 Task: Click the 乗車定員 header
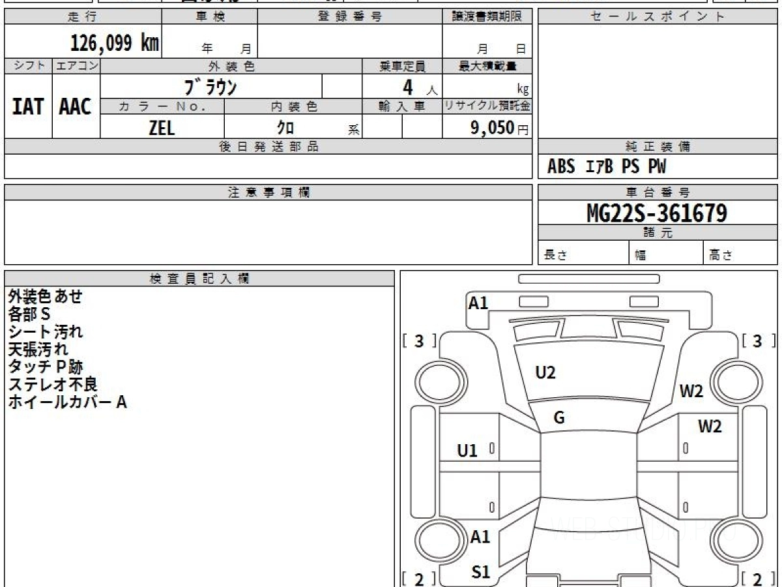(402, 66)
